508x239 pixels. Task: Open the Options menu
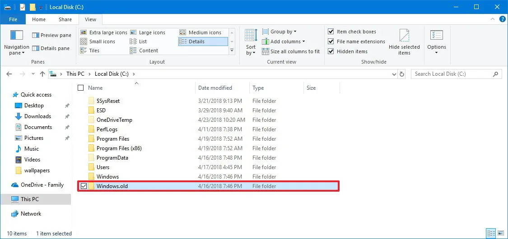436,42
